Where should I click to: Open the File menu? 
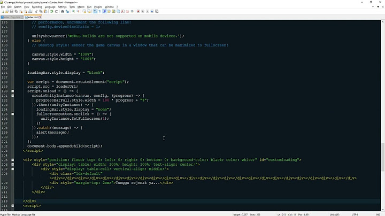pos(3,7)
